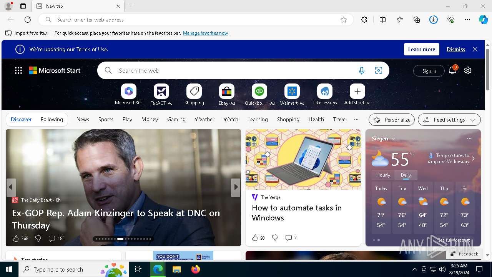Open the Collections icon
The image size is (492, 277).
417,20
